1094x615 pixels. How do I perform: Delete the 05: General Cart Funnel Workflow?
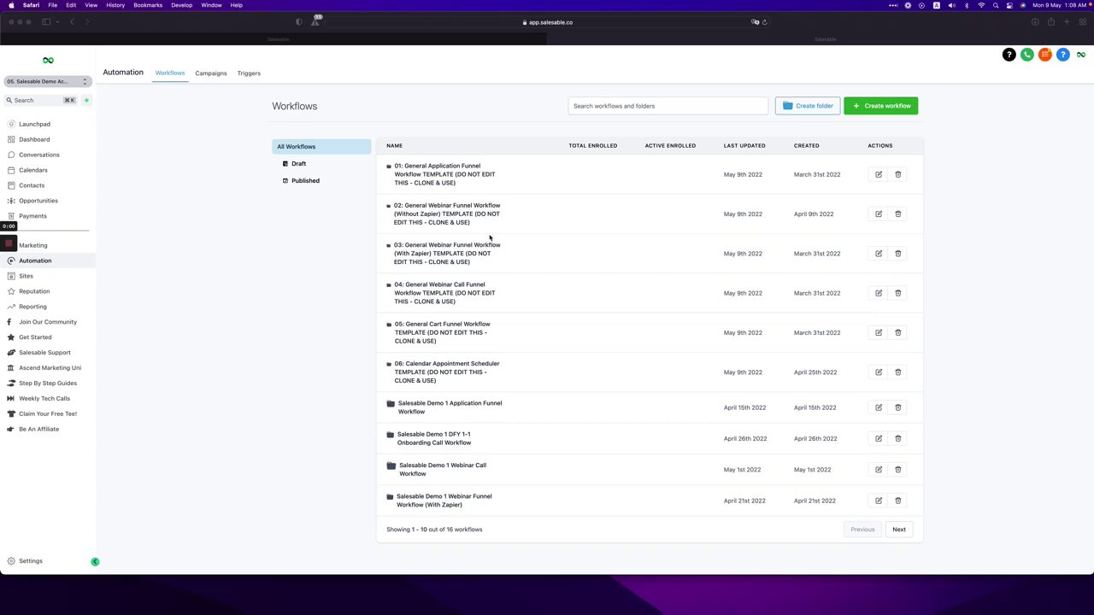pyautogui.click(x=897, y=332)
